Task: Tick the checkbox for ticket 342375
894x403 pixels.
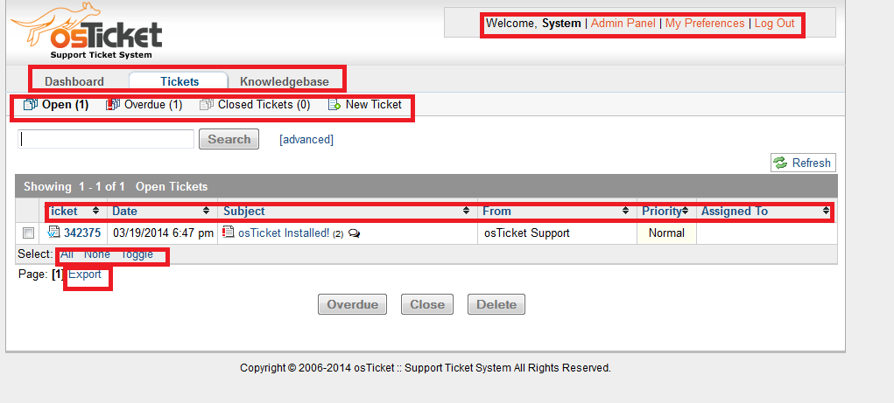Action: pyautogui.click(x=29, y=233)
